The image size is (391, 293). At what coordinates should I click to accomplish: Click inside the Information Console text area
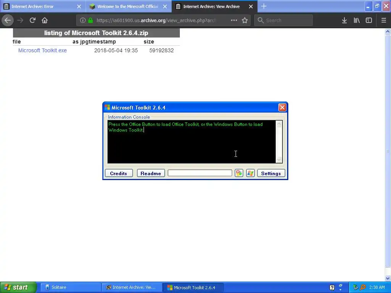click(192, 142)
